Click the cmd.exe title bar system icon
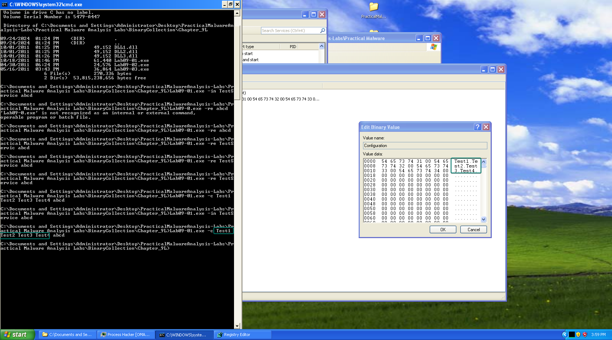 pyautogui.click(x=5, y=4)
